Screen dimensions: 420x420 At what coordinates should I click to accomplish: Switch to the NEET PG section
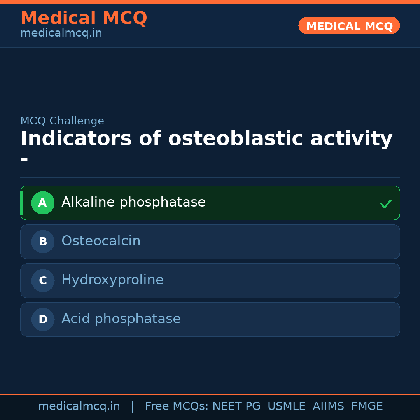[x=236, y=406]
